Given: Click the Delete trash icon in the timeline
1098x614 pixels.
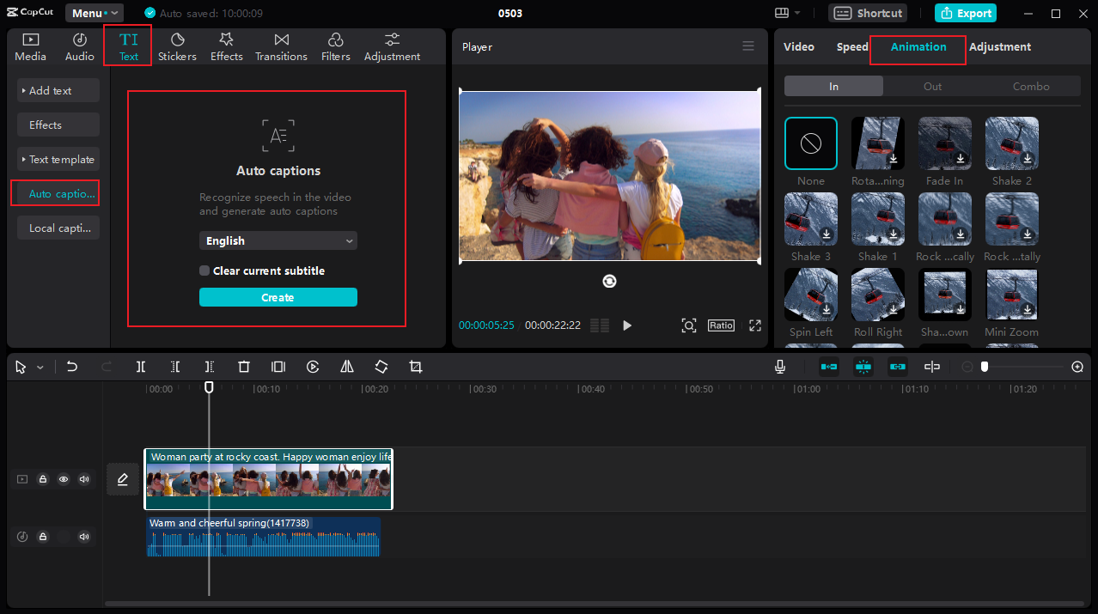Looking at the screenshot, I should click(244, 367).
